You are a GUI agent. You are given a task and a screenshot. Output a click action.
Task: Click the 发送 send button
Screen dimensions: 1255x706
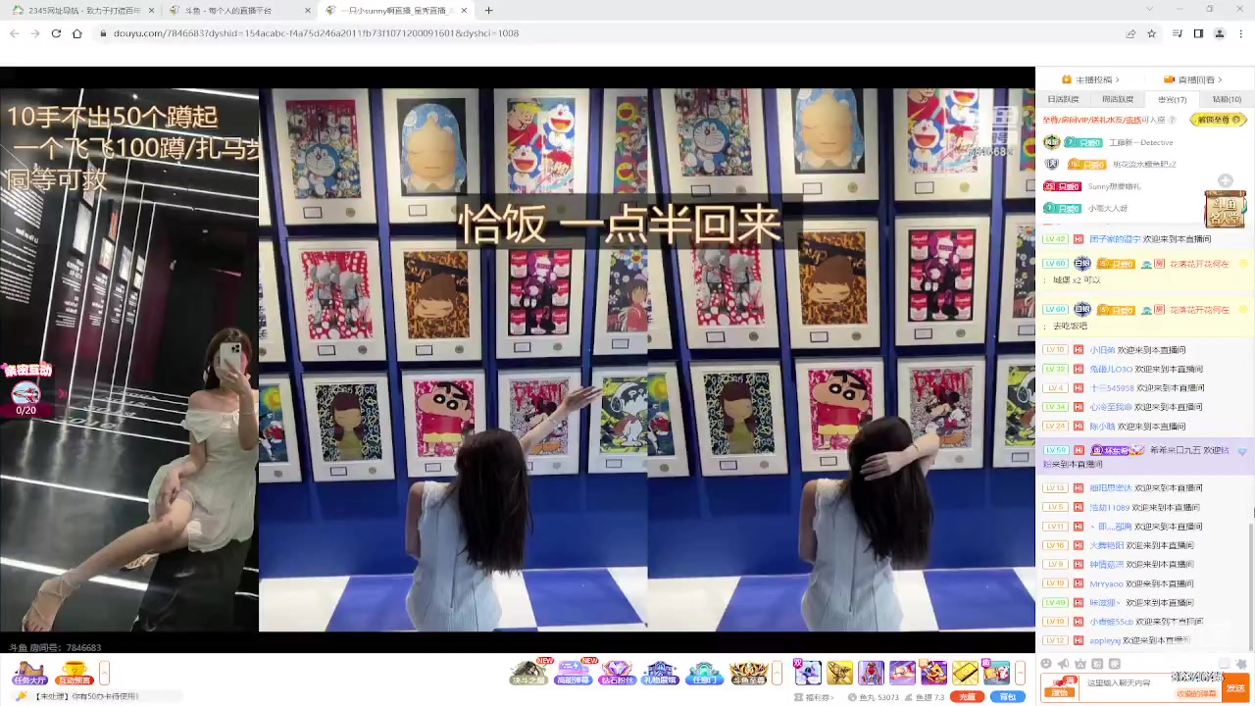point(1235,688)
